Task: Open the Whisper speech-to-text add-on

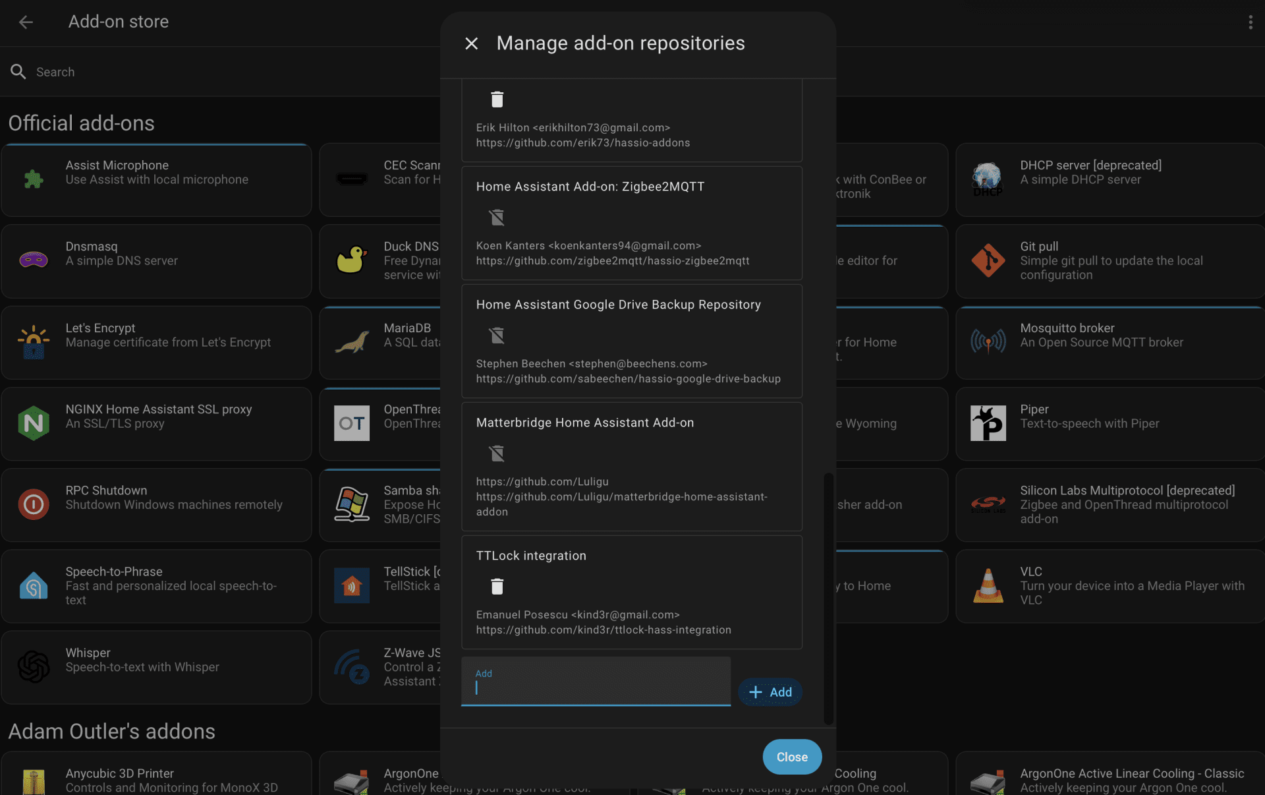Action: pos(156,667)
